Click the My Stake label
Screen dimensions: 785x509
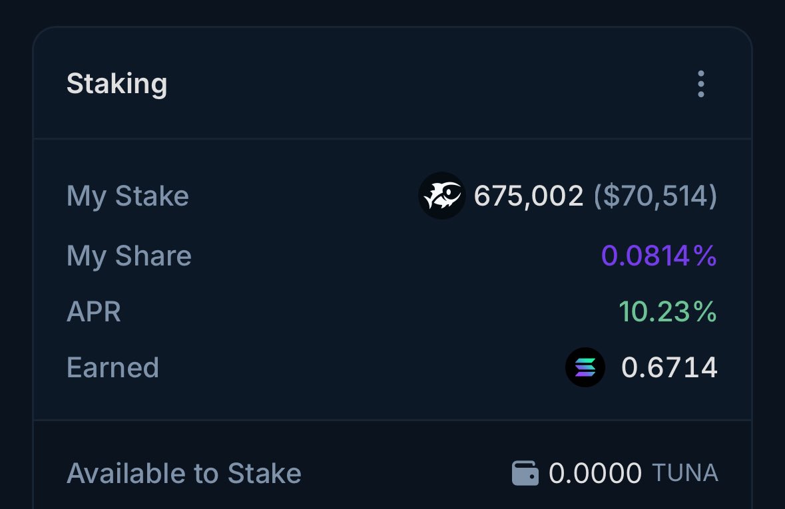tap(128, 196)
